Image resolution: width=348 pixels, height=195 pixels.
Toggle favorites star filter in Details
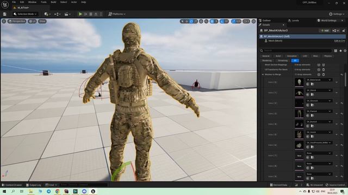(340, 50)
